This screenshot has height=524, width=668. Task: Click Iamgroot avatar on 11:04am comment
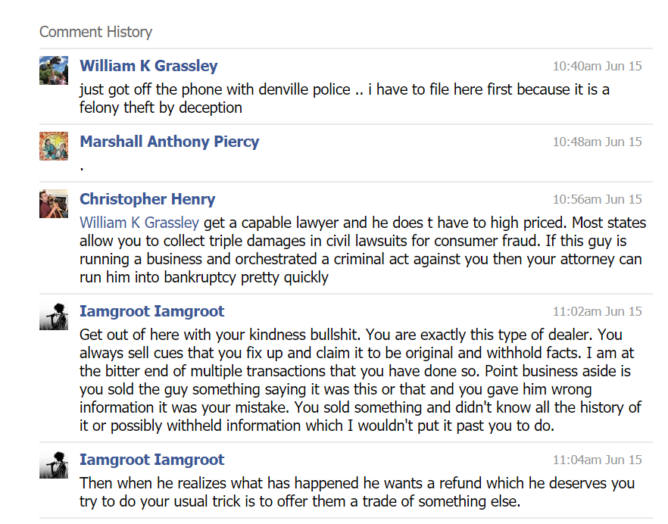[x=54, y=464]
